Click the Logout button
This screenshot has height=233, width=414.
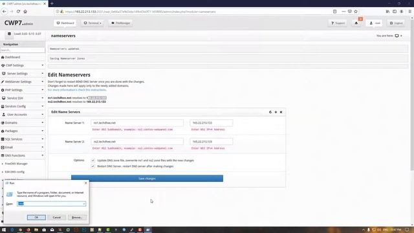pos(396,23)
